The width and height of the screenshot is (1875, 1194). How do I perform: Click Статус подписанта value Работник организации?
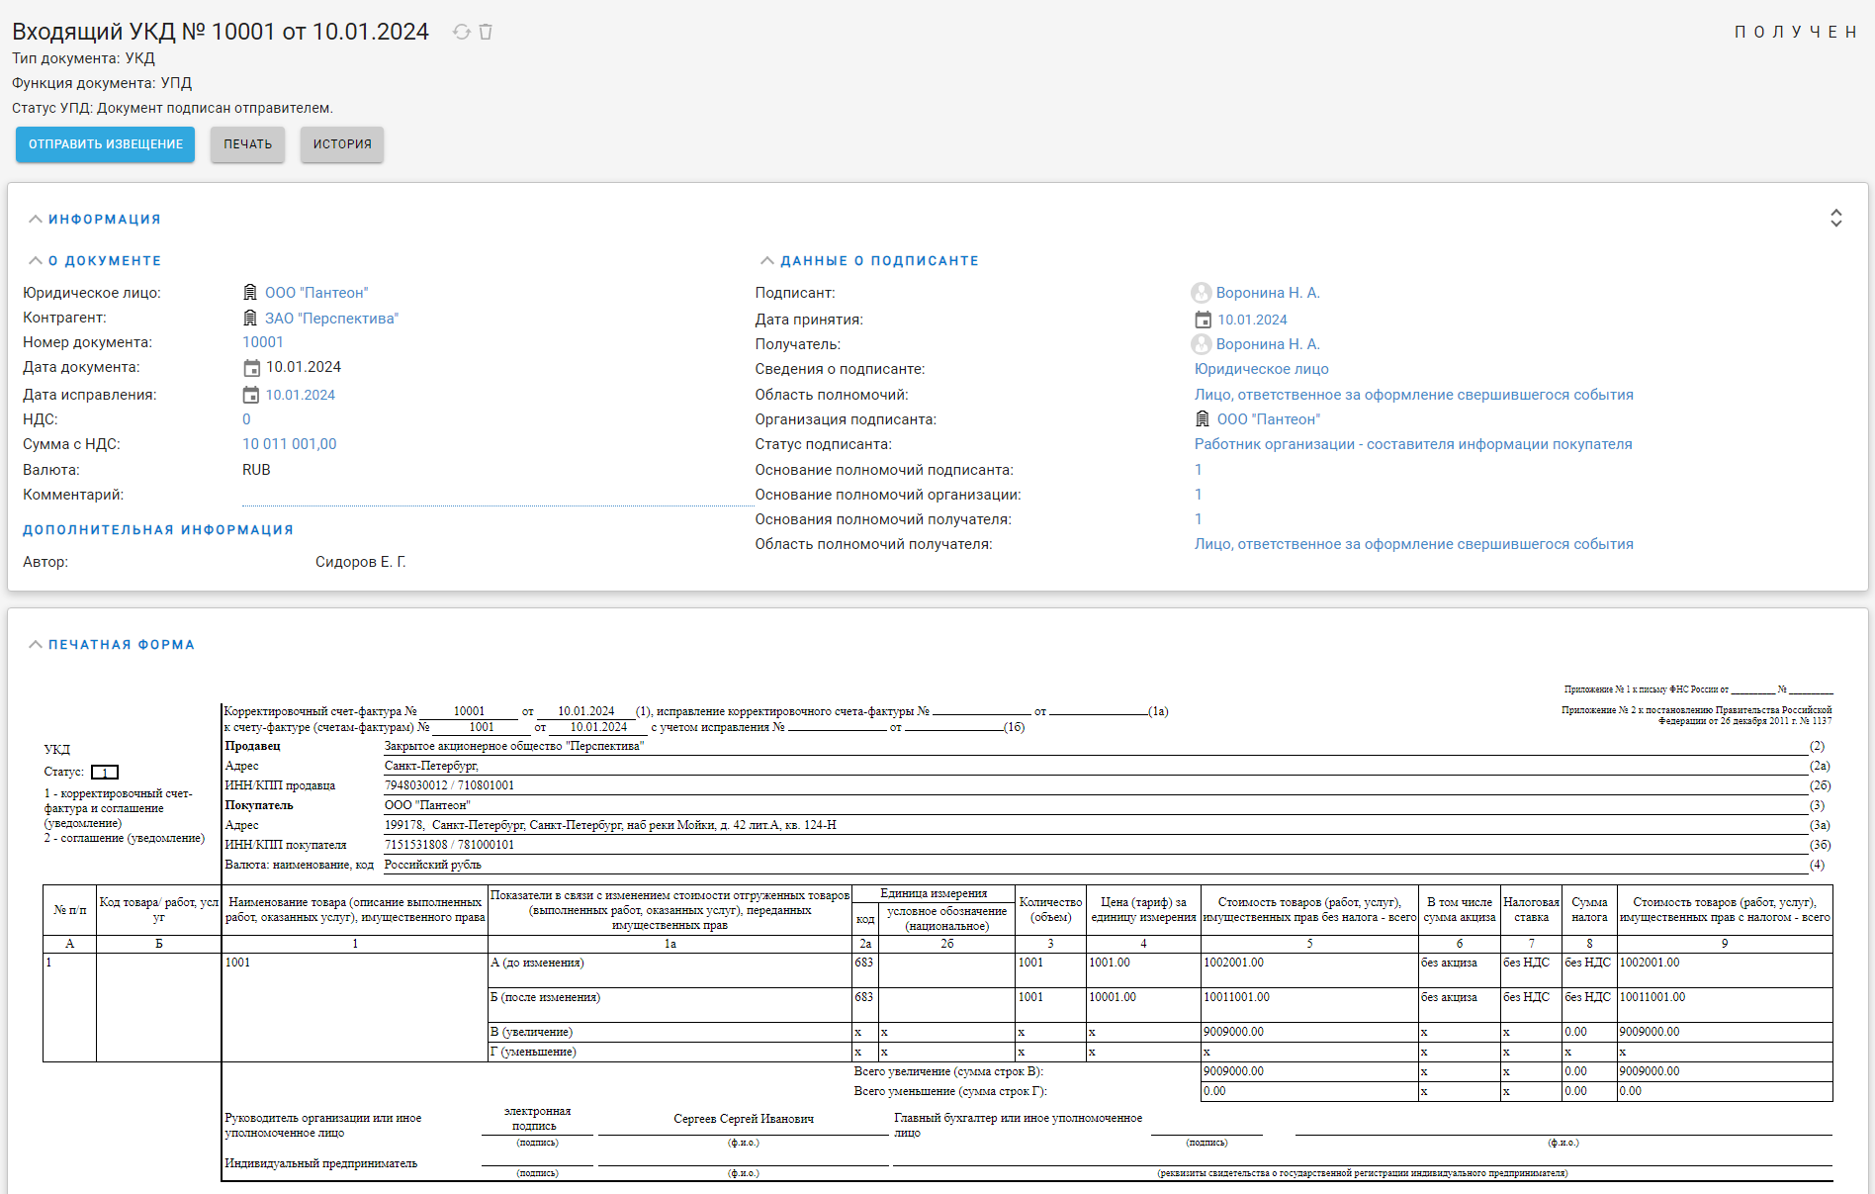[1413, 444]
